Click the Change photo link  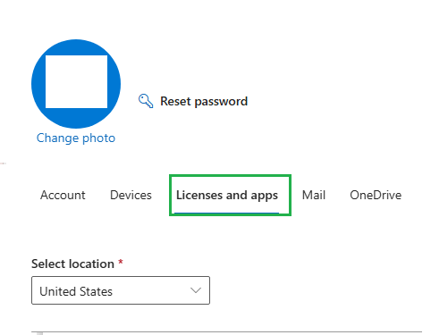[x=76, y=138]
